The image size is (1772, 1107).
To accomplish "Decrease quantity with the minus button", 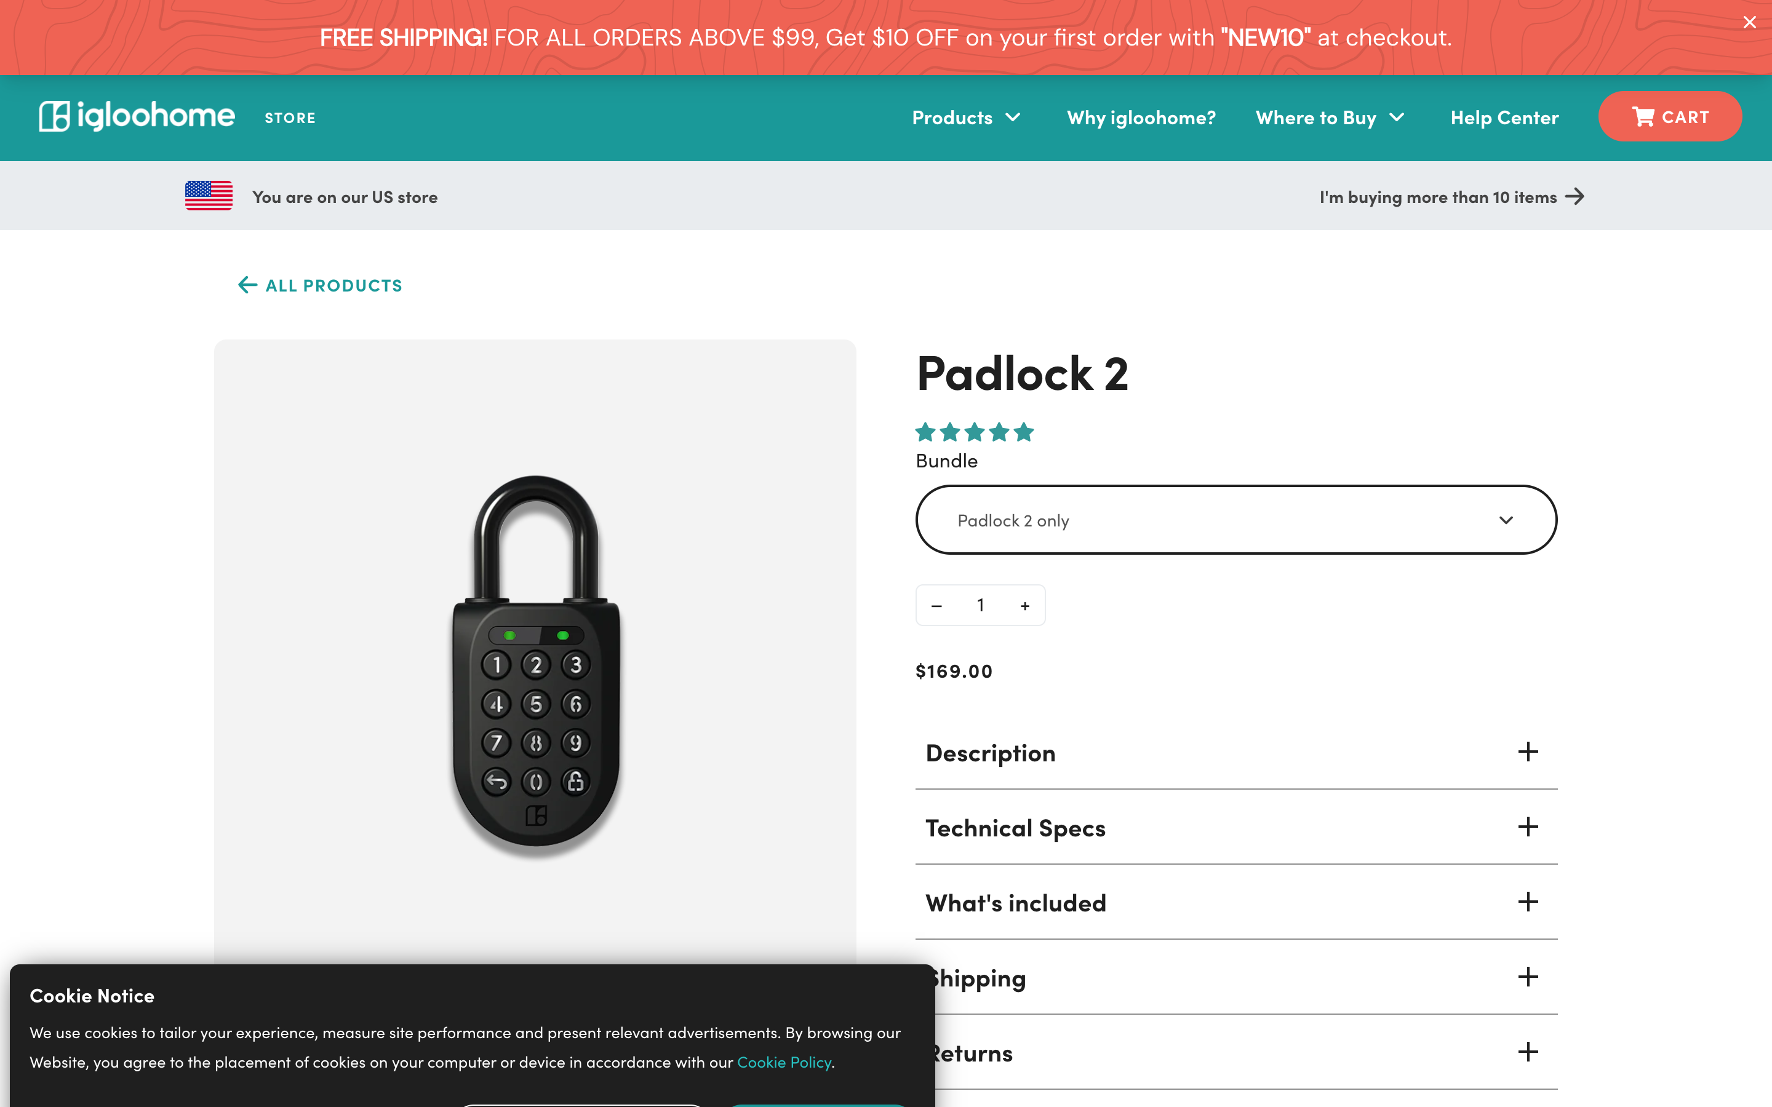I will tap(936, 605).
